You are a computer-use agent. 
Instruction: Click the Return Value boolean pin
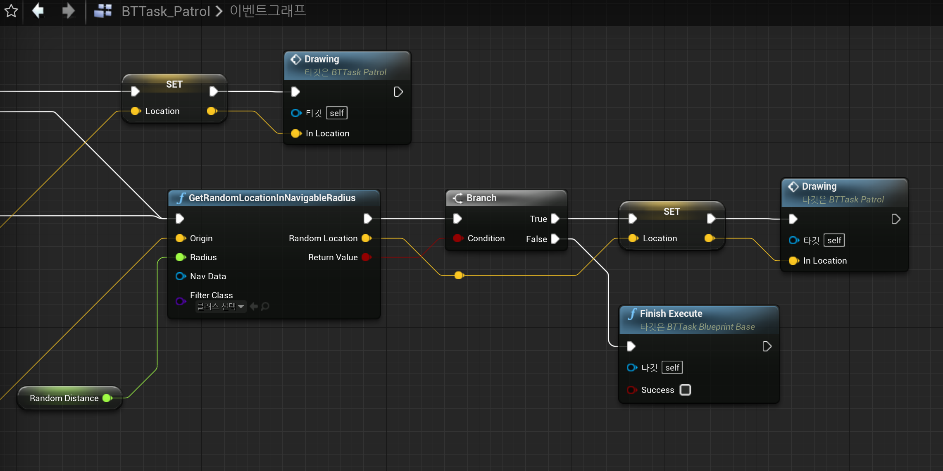click(x=366, y=257)
